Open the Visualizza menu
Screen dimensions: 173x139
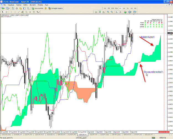click(11, 5)
